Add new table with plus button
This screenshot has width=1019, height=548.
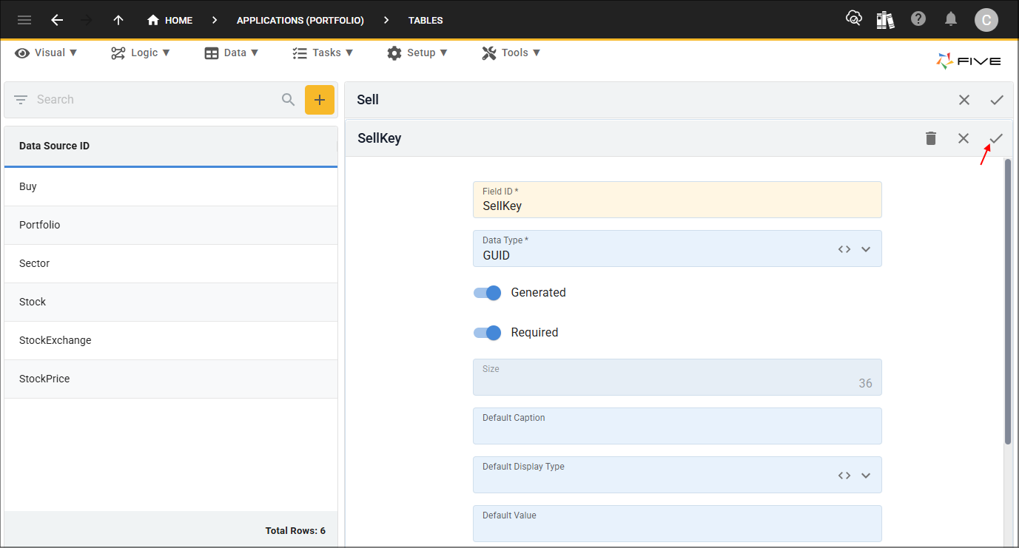coord(320,100)
